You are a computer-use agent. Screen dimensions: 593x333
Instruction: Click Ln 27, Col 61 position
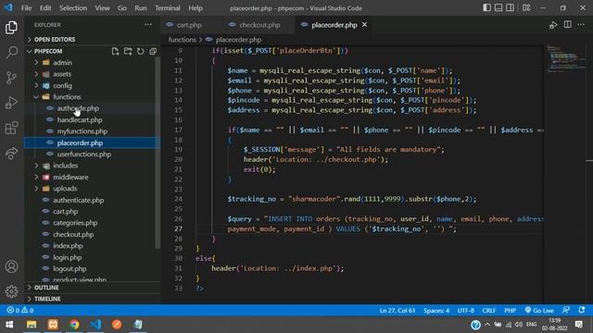tap(397, 311)
